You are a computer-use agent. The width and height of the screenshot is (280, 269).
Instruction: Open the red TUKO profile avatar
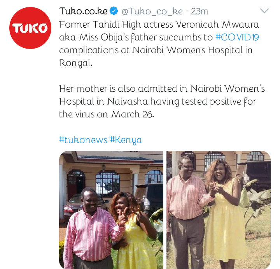pyautogui.click(x=30, y=28)
